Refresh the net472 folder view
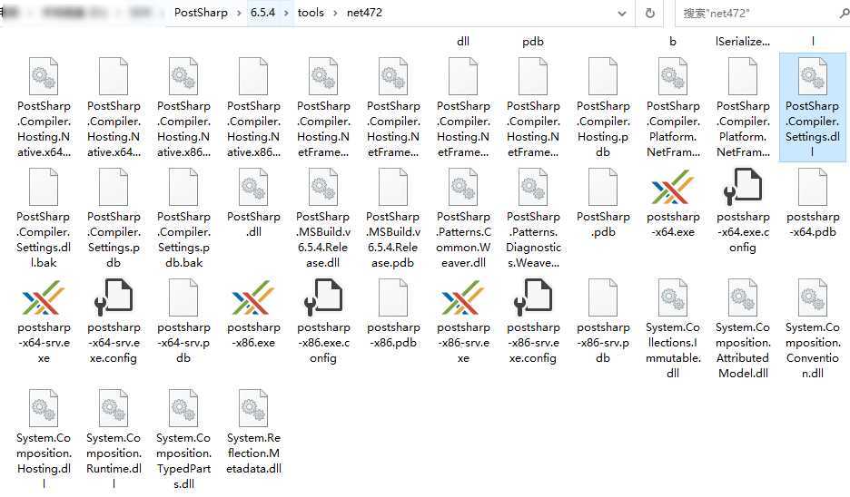 coord(650,14)
